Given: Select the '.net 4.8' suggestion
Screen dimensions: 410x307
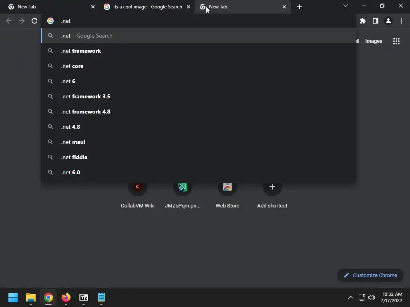Looking at the screenshot, I should (x=199, y=127).
